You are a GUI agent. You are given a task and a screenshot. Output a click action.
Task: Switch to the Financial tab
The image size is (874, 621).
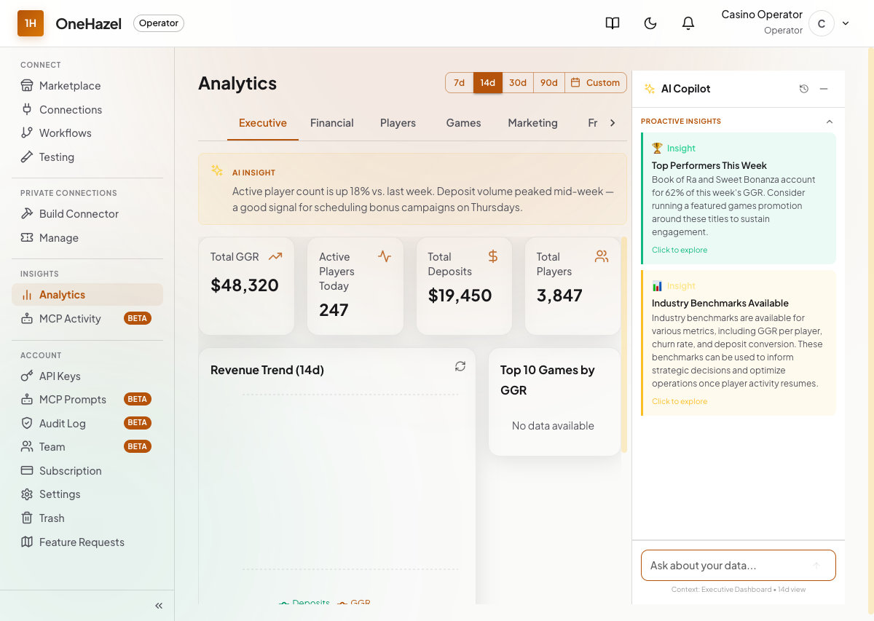(x=332, y=123)
